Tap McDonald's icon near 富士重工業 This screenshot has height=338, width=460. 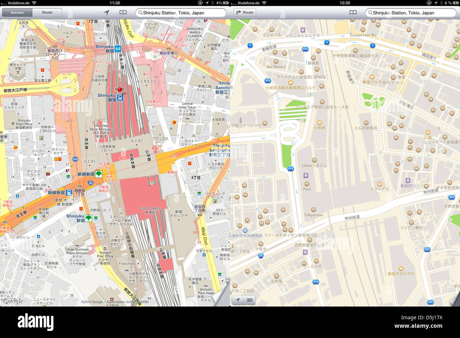(42, 70)
